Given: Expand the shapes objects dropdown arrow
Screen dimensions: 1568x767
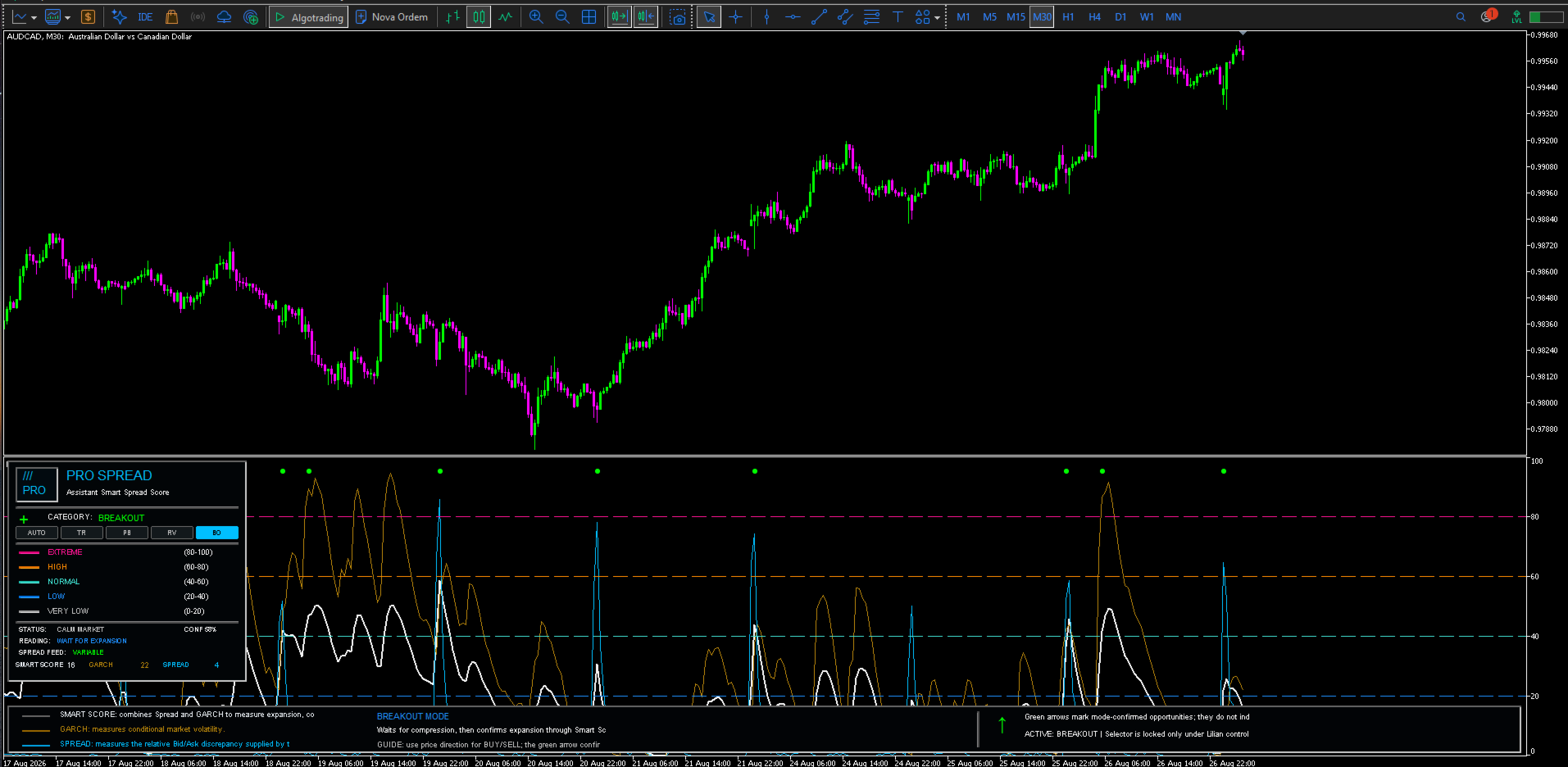Looking at the screenshot, I should pos(937,17).
